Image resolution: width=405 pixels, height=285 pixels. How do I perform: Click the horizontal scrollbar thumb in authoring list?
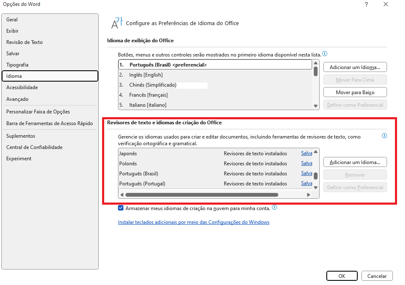(x=202, y=195)
